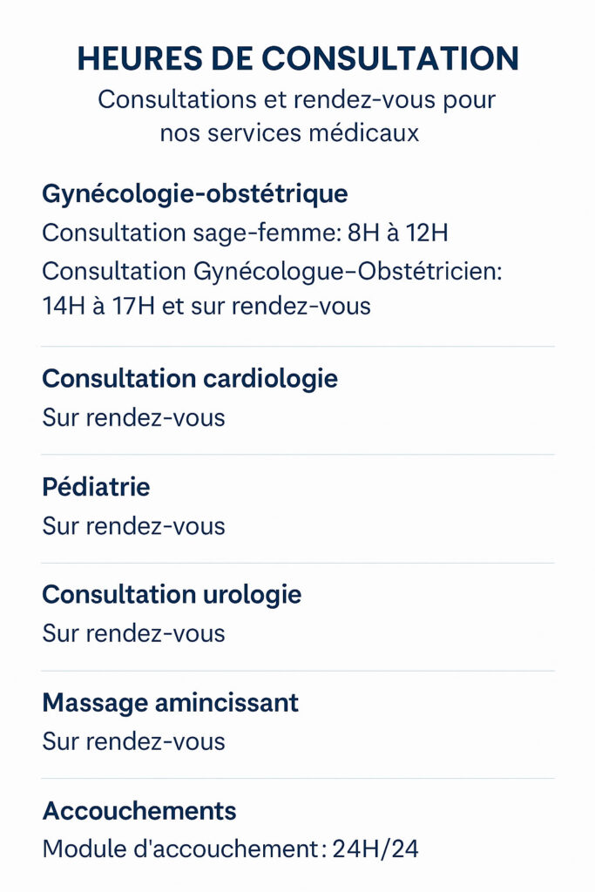
Task: Click the 'Consultation Gynécologue–Obstétricien:' line
Action: click(272, 271)
